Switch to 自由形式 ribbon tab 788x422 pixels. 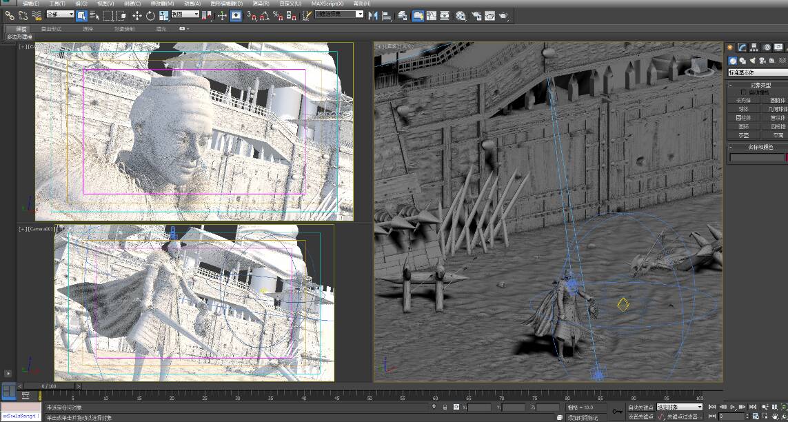[x=51, y=29]
